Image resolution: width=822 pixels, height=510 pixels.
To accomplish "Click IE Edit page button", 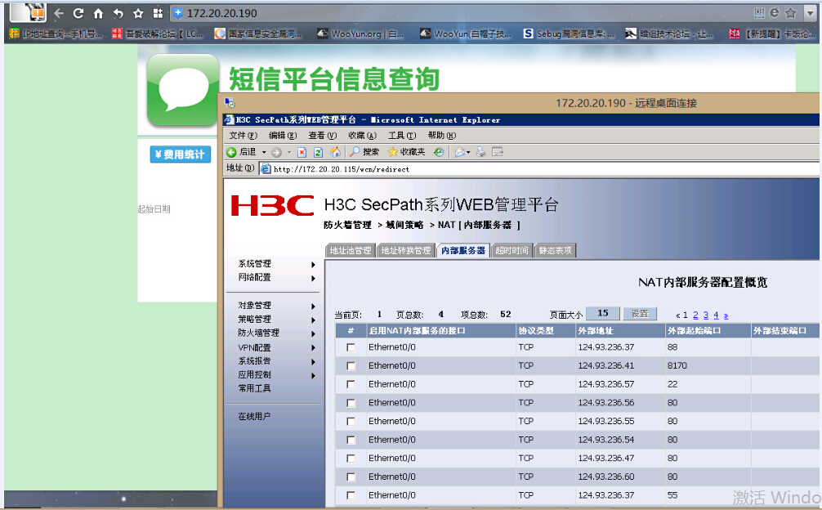I will pyautogui.click(x=498, y=152).
